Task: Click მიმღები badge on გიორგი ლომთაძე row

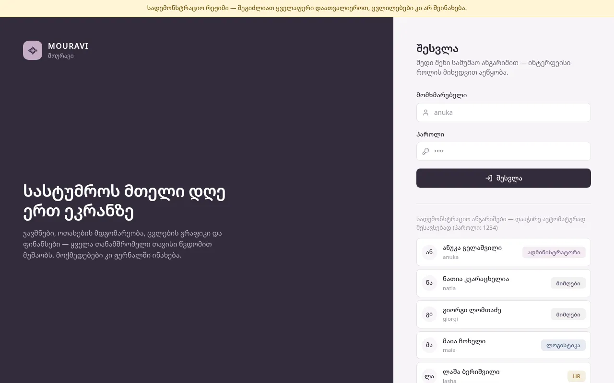Action: pos(568,314)
